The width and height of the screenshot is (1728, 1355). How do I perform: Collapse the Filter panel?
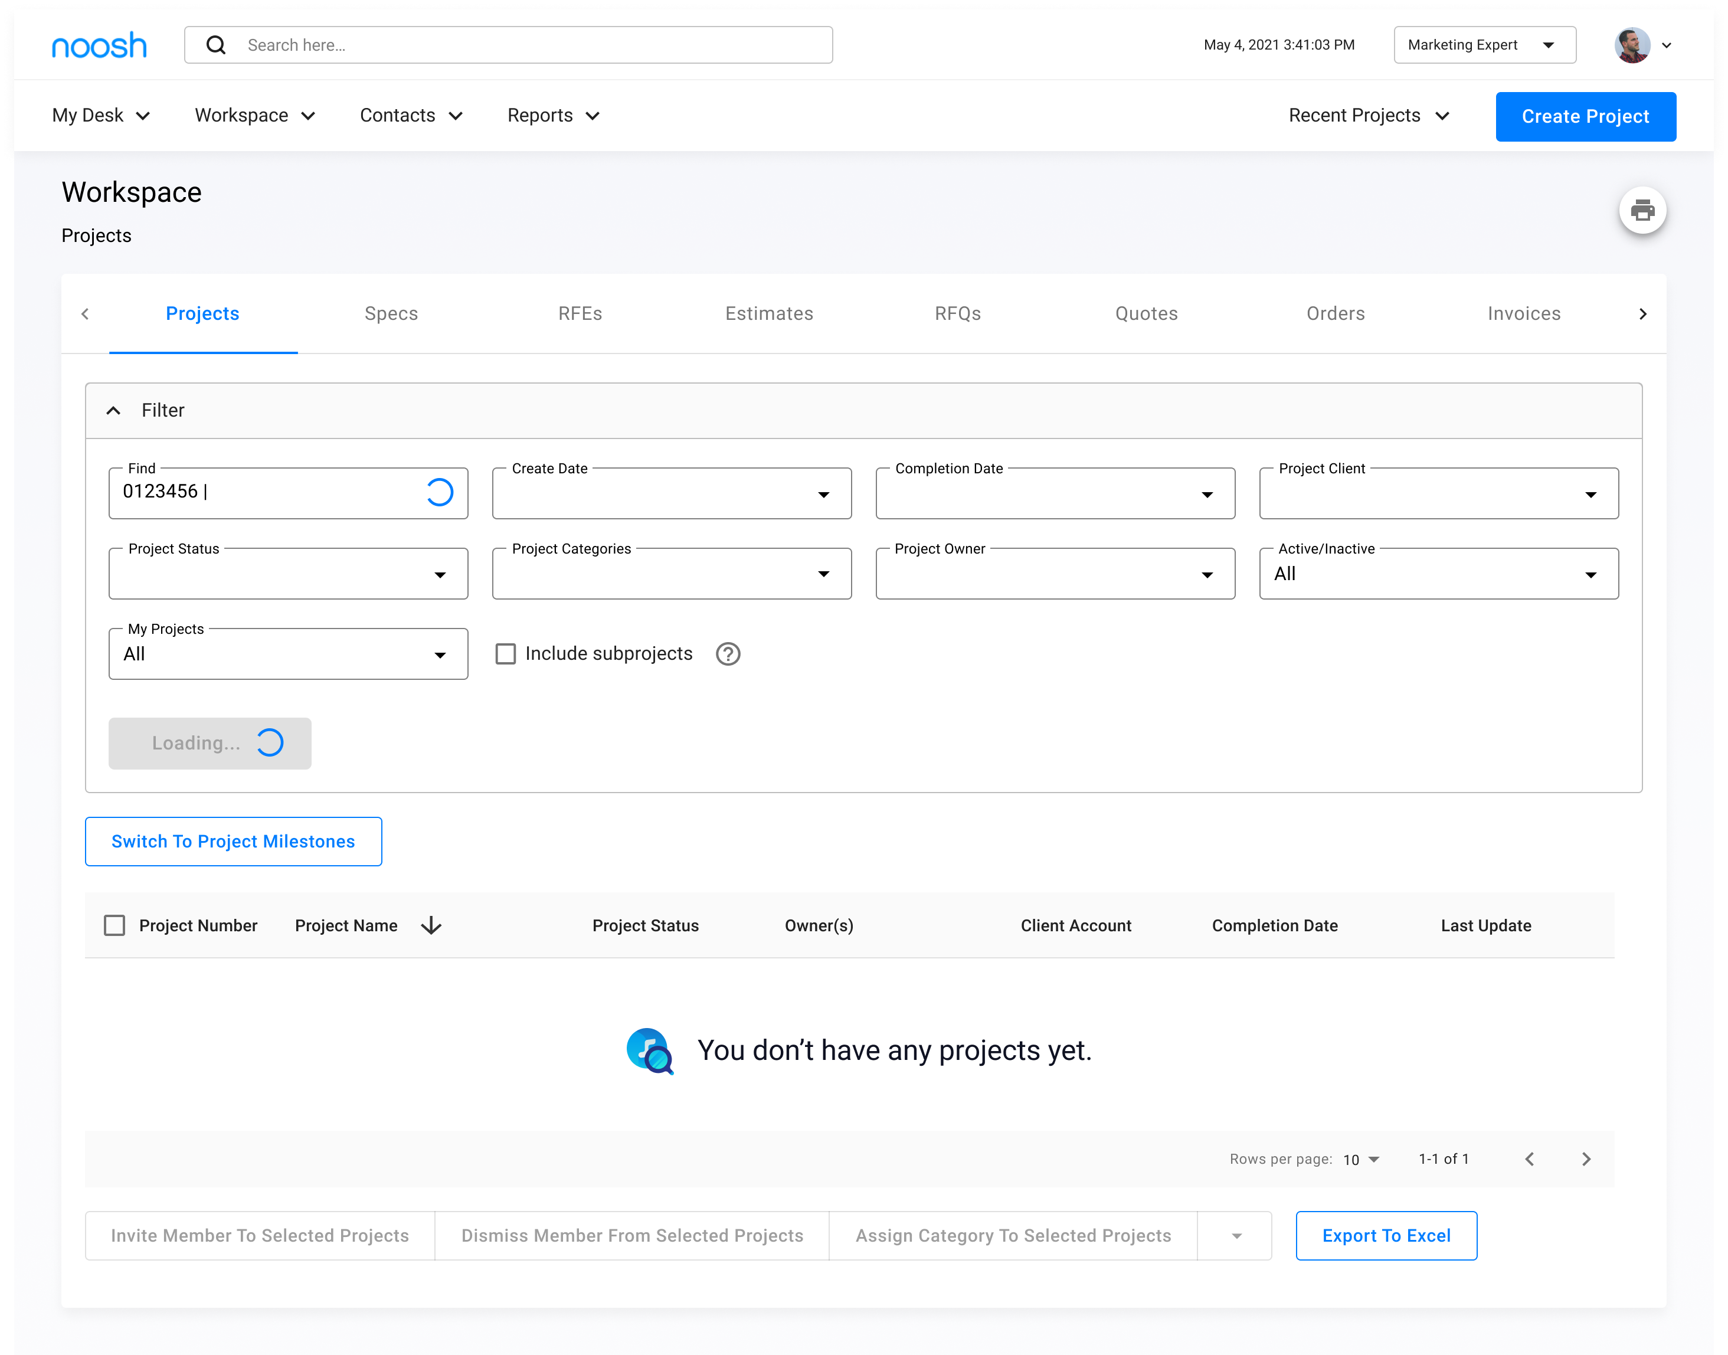(113, 410)
